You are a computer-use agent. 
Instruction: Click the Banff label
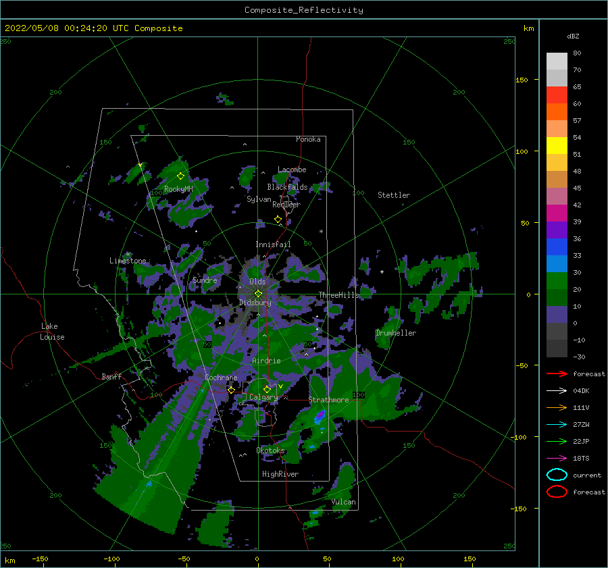[111, 376]
